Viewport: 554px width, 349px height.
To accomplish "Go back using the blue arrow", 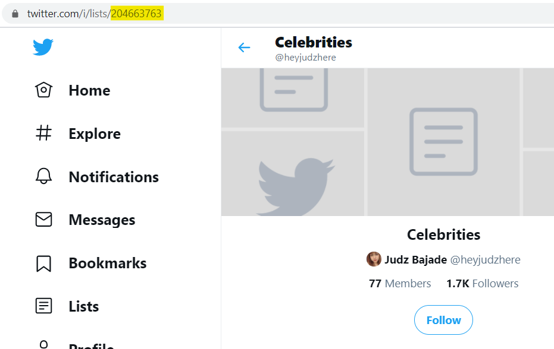I will [244, 47].
